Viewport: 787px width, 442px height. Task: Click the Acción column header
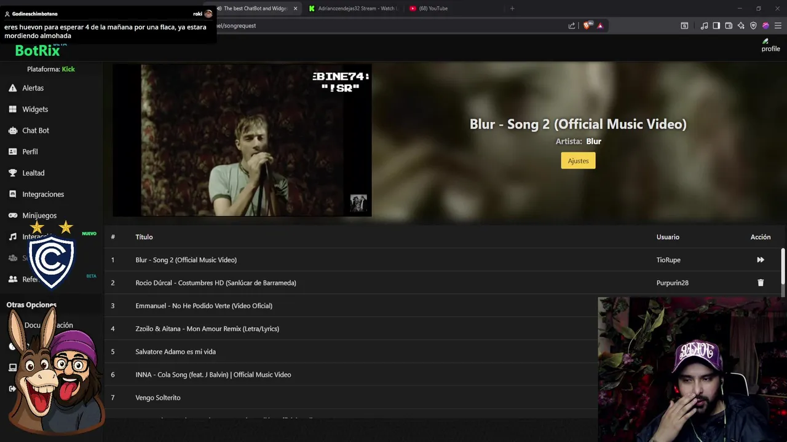coord(761,237)
